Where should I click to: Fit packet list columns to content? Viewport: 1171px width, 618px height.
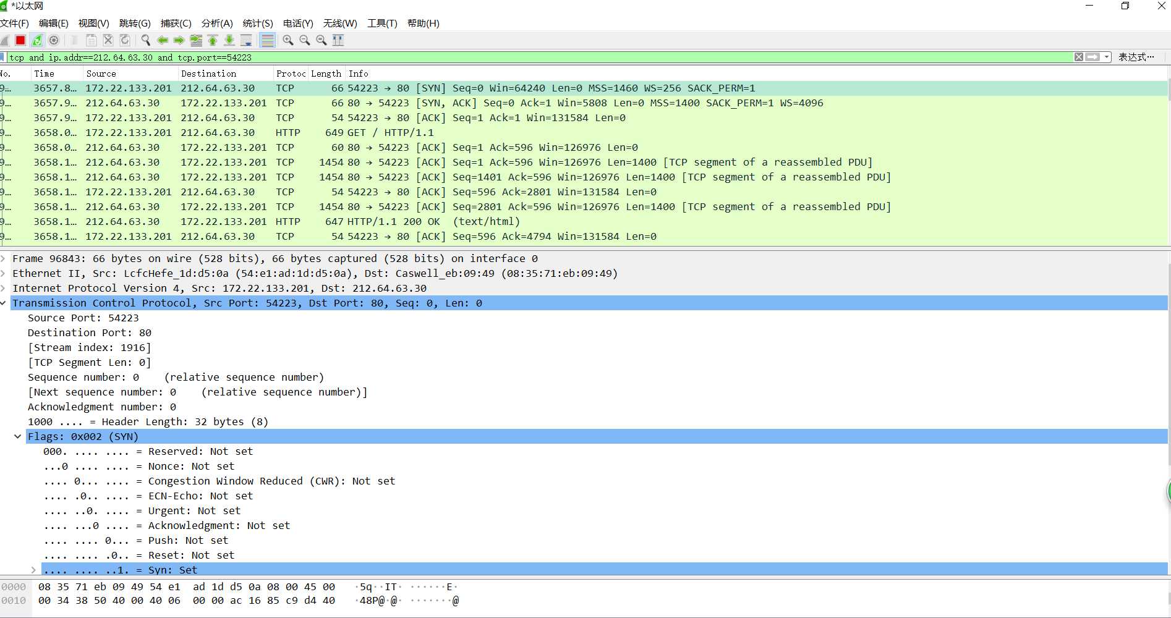point(338,40)
